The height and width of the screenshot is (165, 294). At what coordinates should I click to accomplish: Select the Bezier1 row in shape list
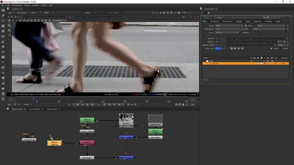coord(246,64)
